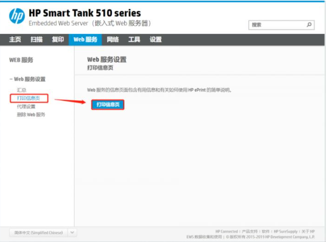Viewport: 326px width, 242px height.
Task: Go to the 复印 tab
Action: [x=58, y=39]
